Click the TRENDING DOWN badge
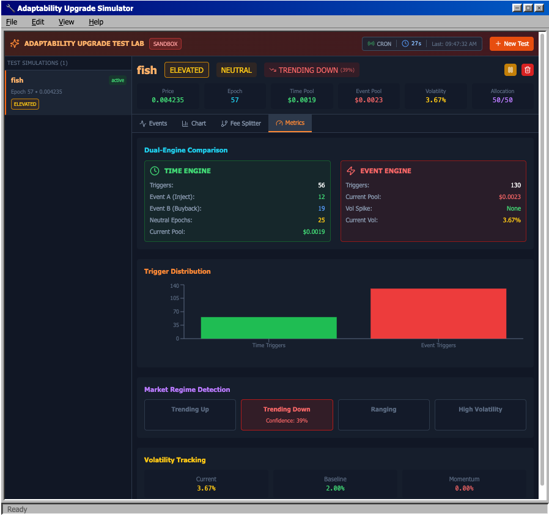The image size is (549, 515). [x=312, y=70]
